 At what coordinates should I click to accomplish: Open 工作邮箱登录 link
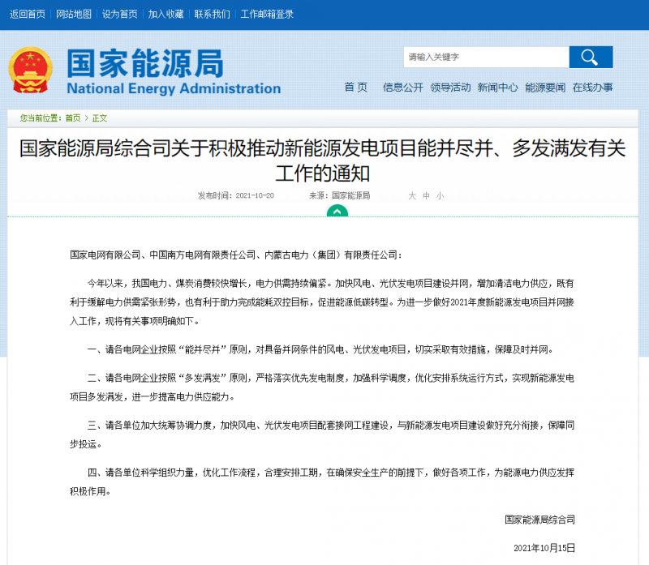point(269,15)
